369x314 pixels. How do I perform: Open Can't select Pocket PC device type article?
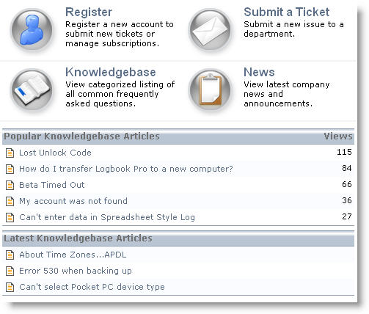pyautogui.click(x=92, y=287)
